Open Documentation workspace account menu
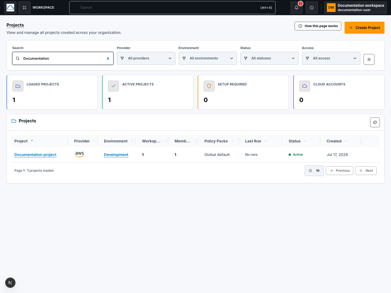The width and height of the screenshot is (391, 293). pos(355,8)
